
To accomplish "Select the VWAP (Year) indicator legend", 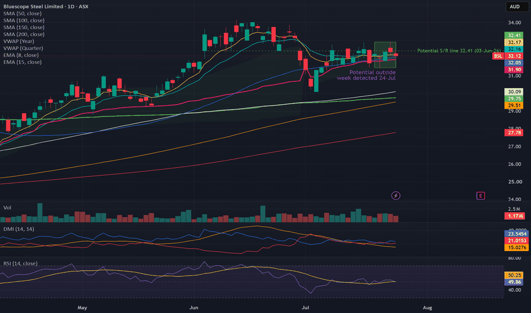I will pyautogui.click(x=19, y=42).
